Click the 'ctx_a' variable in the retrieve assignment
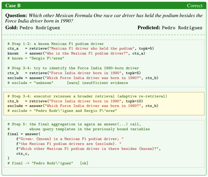Image resolution: width=208 pixels, height=177 pixels. point(13,49)
